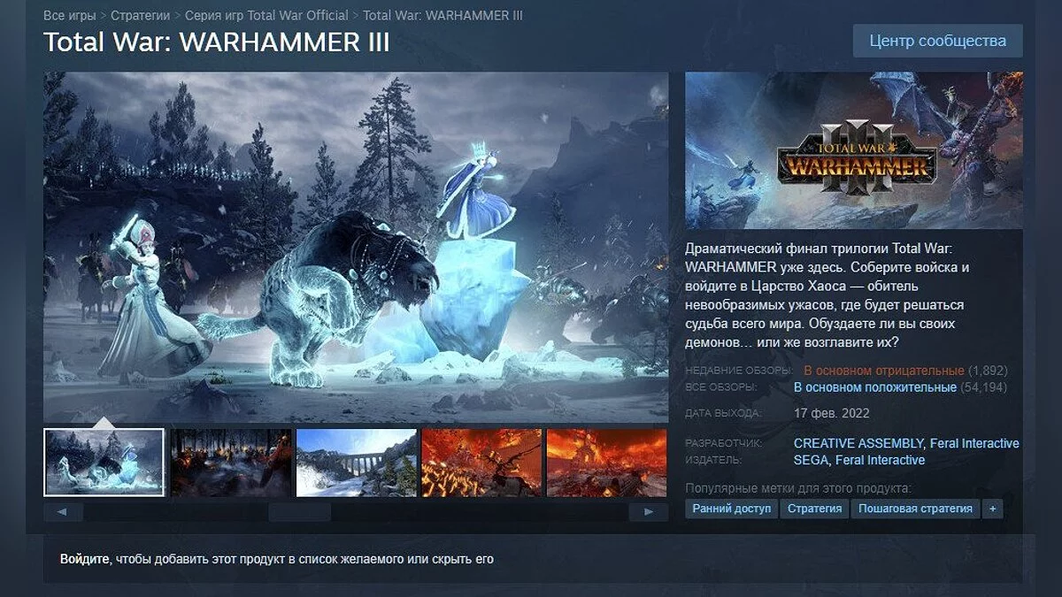This screenshot has width=1062, height=597.
Task: Click the Стратегия tag
Action: tap(814, 509)
